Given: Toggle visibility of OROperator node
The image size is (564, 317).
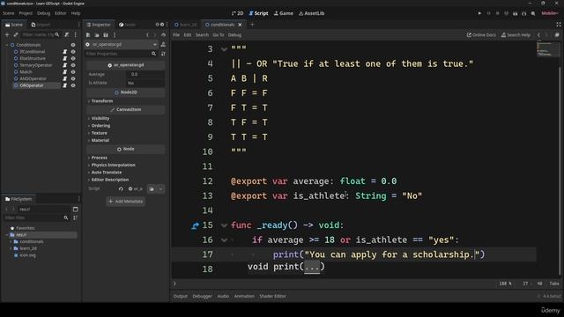Looking at the screenshot, I should coord(73,85).
